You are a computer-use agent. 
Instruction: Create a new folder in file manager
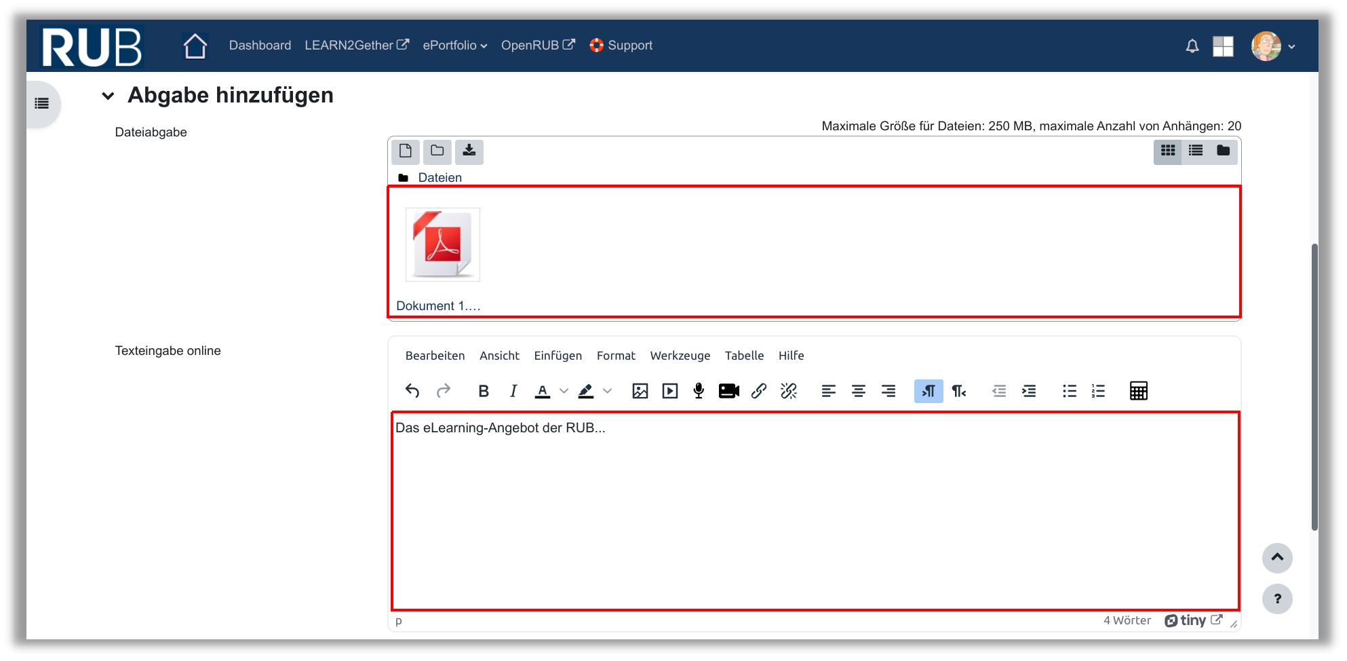(x=437, y=151)
